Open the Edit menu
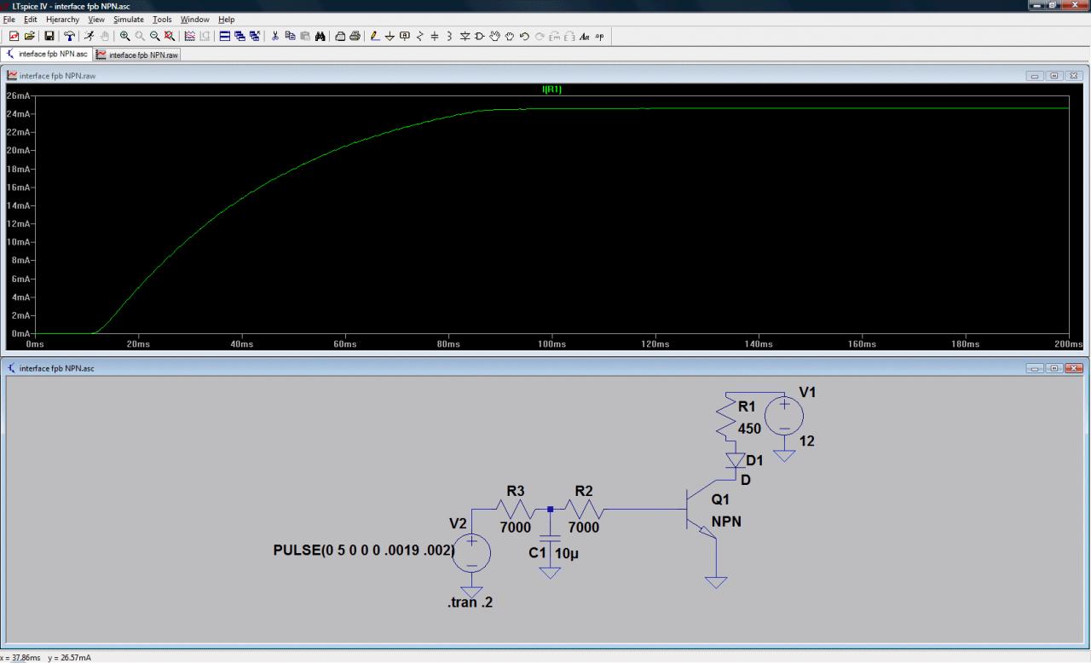This screenshot has width=1091, height=663. click(x=31, y=19)
